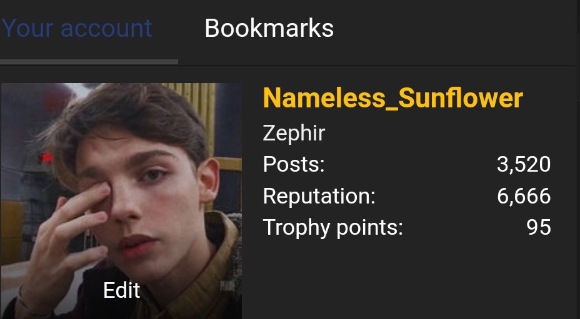Open the Nameless_Sunflower profile link
This screenshot has width=580, height=319.
(x=392, y=99)
